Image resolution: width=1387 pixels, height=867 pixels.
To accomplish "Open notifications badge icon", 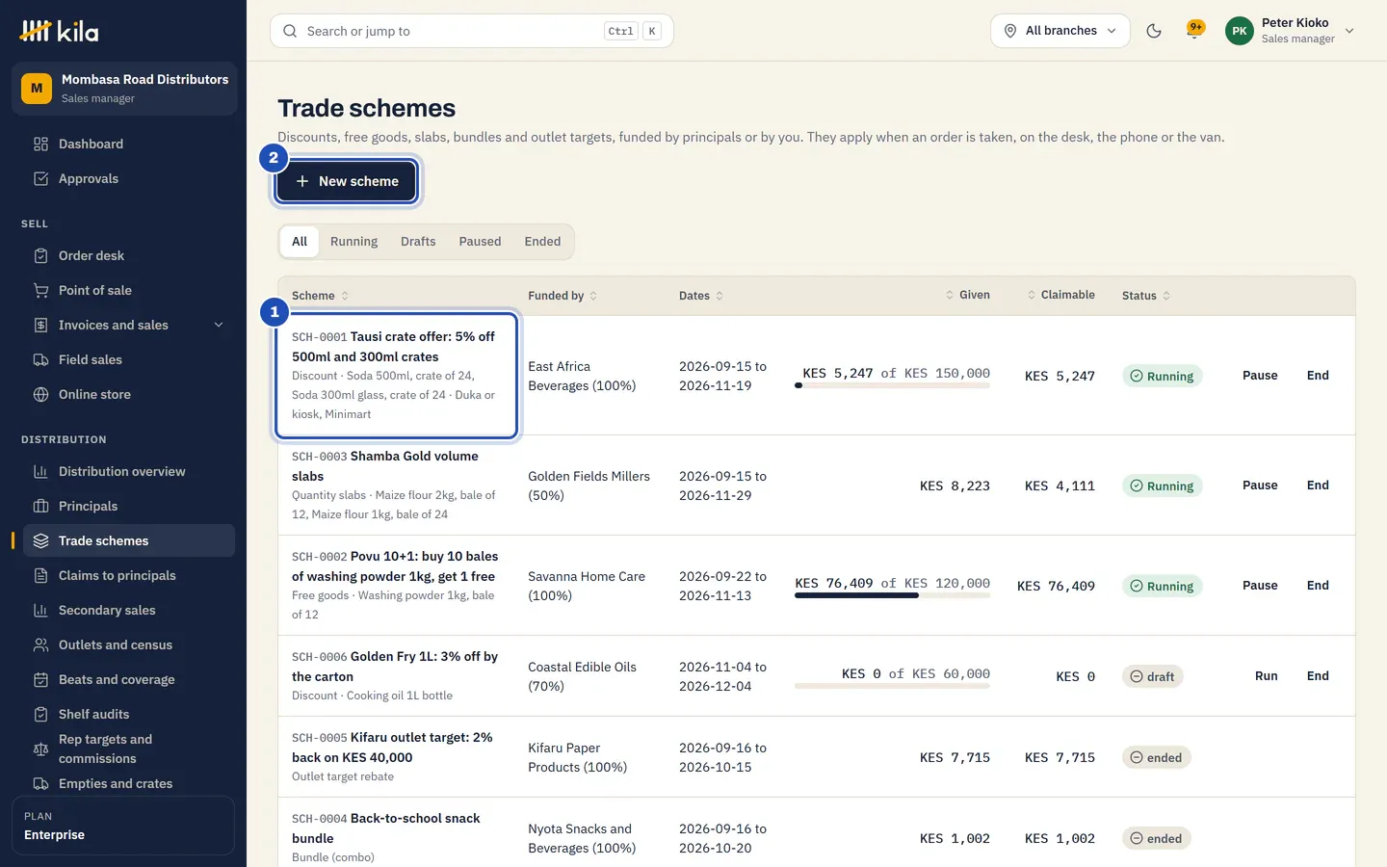I will tap(1195, 30).
